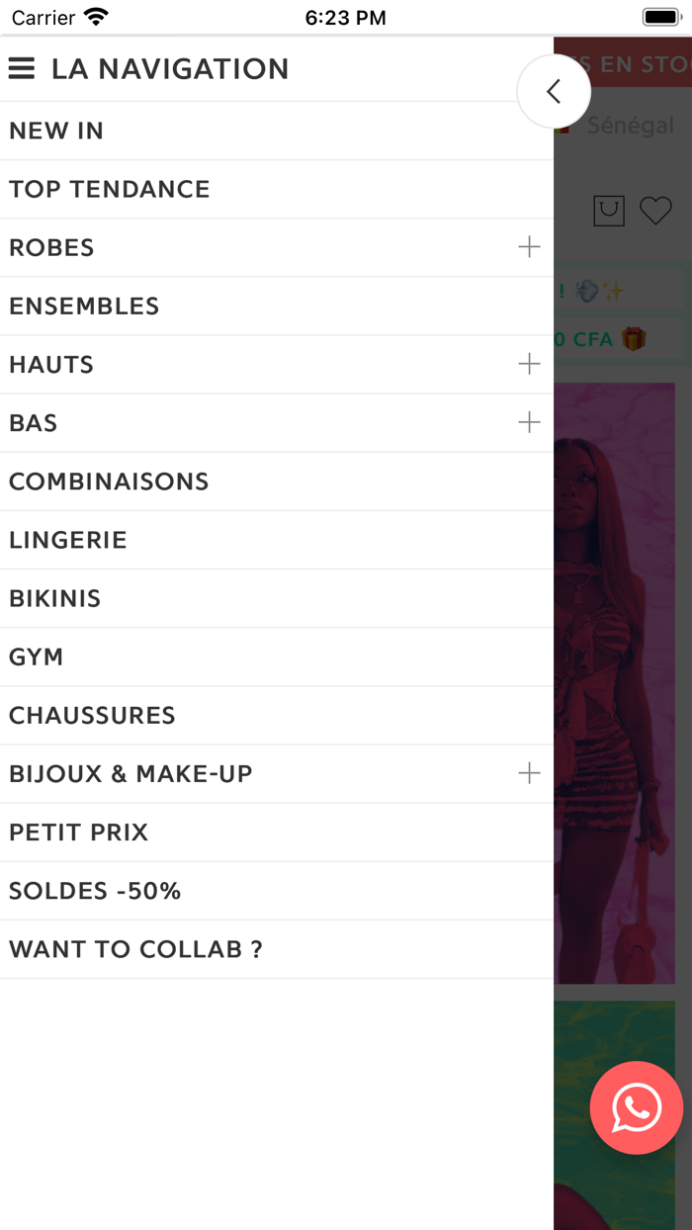The image size is (692, 1230).
Task: Open the shopping bag icon
Action: (x=609, y=211)
